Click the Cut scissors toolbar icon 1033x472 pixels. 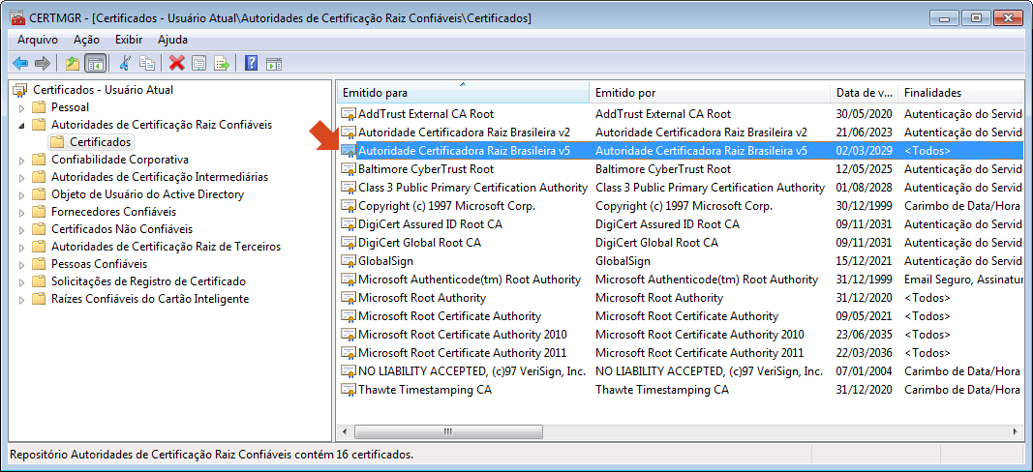(x=124, y=64)
